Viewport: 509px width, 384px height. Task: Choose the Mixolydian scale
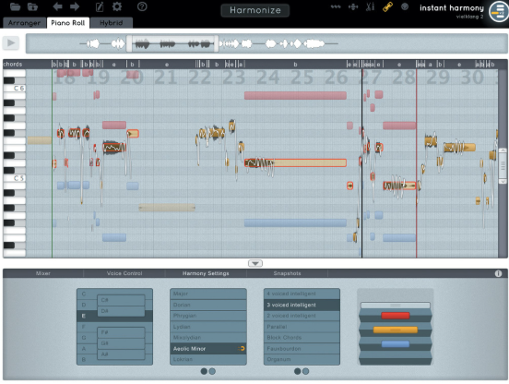click(x=208, y=338)
